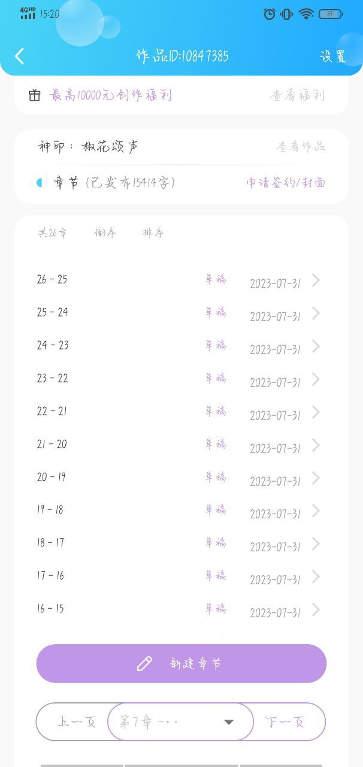363x767 pixels.
Task: Open 设置 in the header
Action: click(x=333, y=56)
